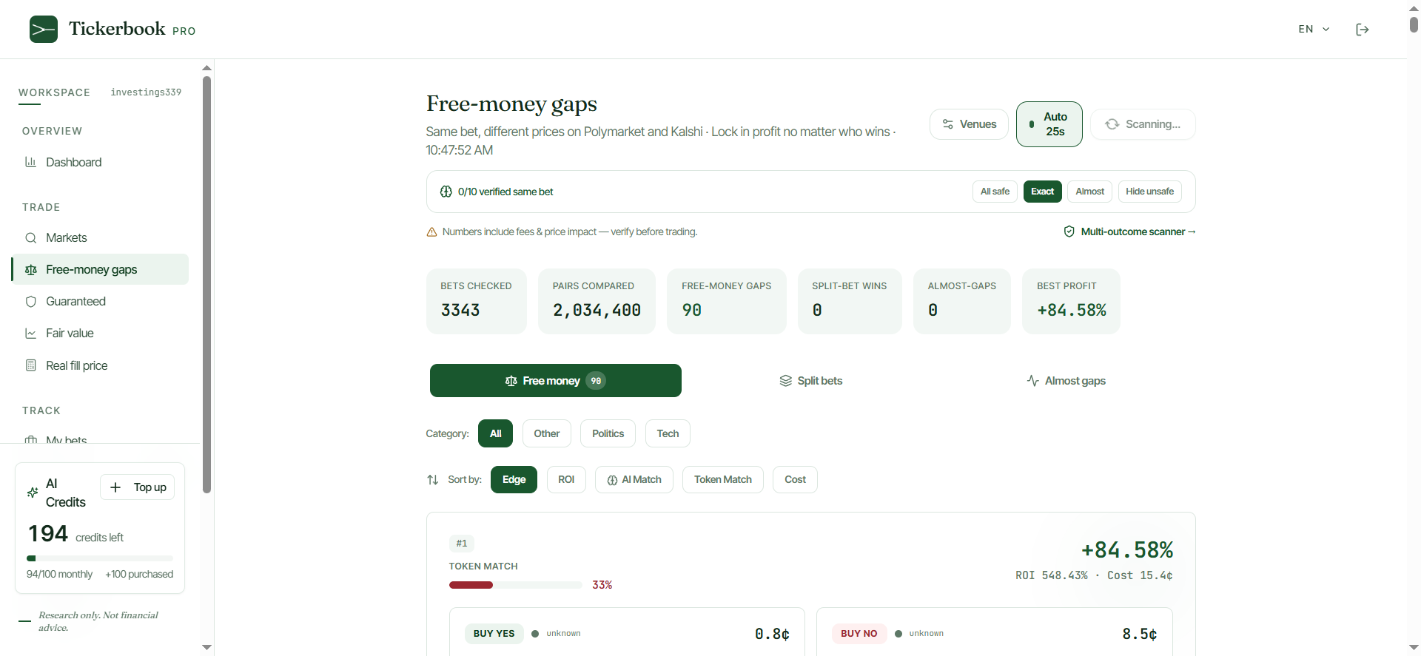Click the sort arrows icon beside Sort by
The height and width of the screenshot is (656, 1421).
pyautogui.click(x=433, y=480)
